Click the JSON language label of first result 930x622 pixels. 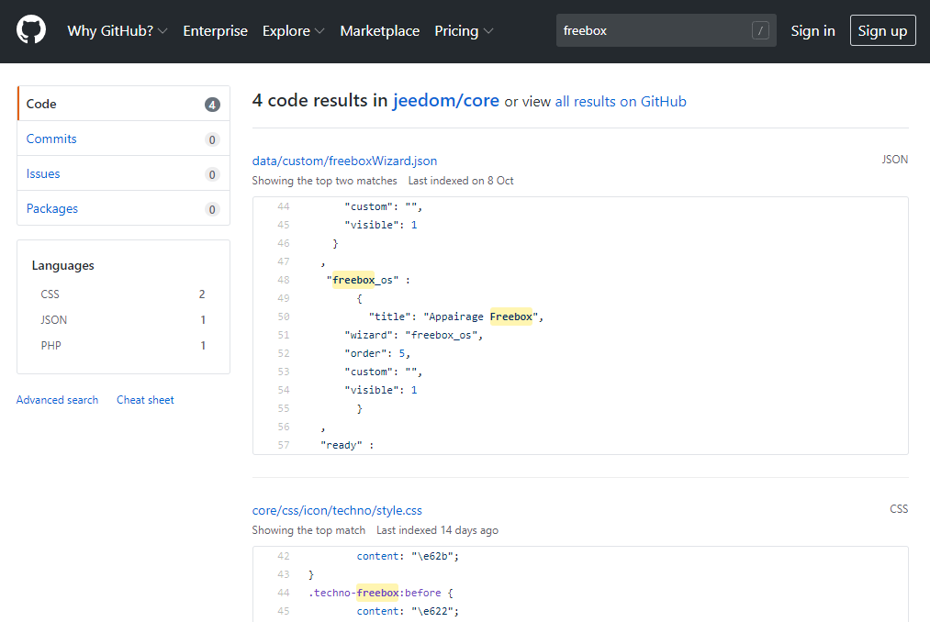tap(894, 160)
